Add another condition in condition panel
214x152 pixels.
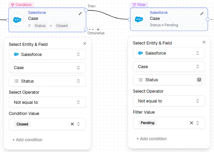pos(27,140)
